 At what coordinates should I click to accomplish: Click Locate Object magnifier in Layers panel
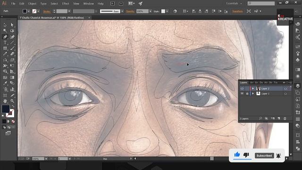point(260,119)
